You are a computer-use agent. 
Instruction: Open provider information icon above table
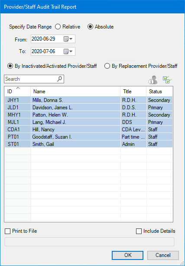tap(153, 80)
